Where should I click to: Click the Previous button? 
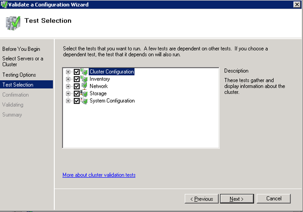point(201,199)
